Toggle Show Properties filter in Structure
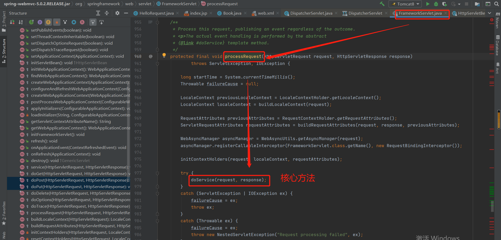501x240 pixels. [x=40, y=22]
